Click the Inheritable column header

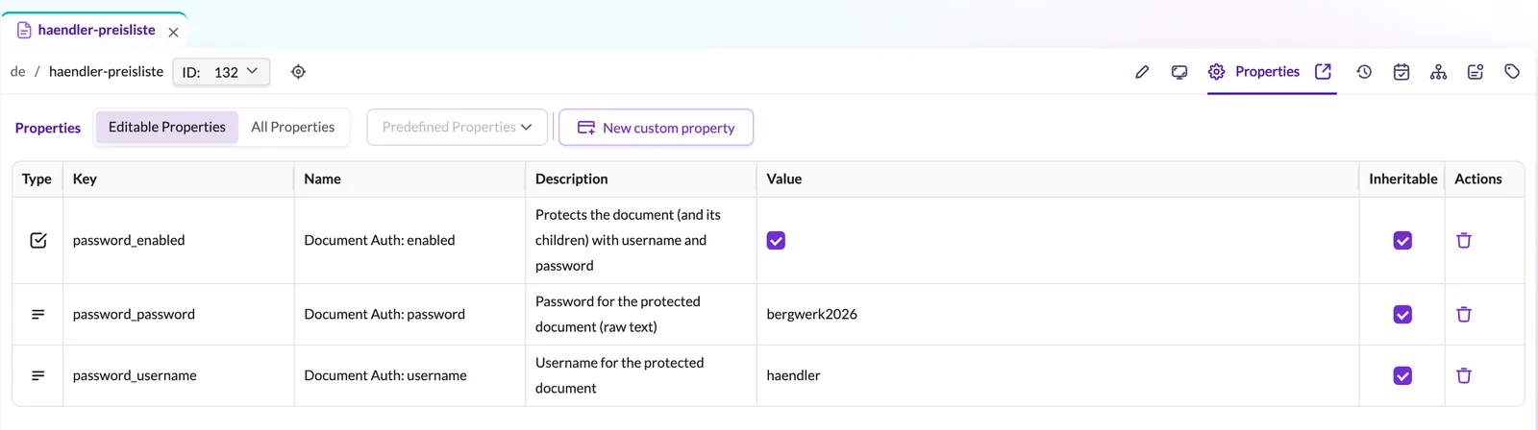coord(1402,179)
